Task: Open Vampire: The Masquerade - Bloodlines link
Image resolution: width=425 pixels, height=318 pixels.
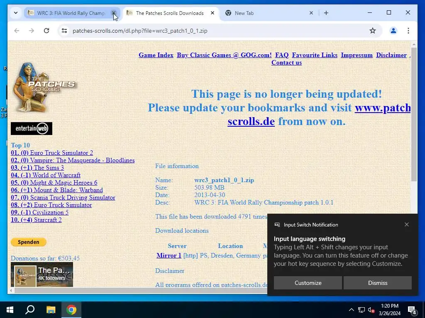Action: pos(73,160)
